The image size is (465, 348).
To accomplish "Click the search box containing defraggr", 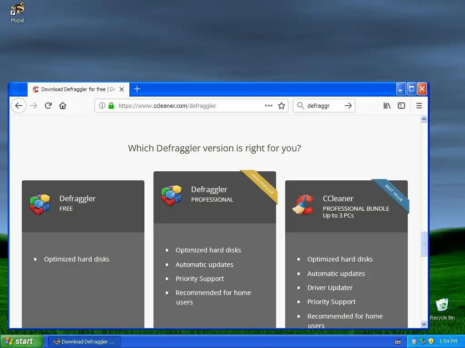I will point(323,106).
